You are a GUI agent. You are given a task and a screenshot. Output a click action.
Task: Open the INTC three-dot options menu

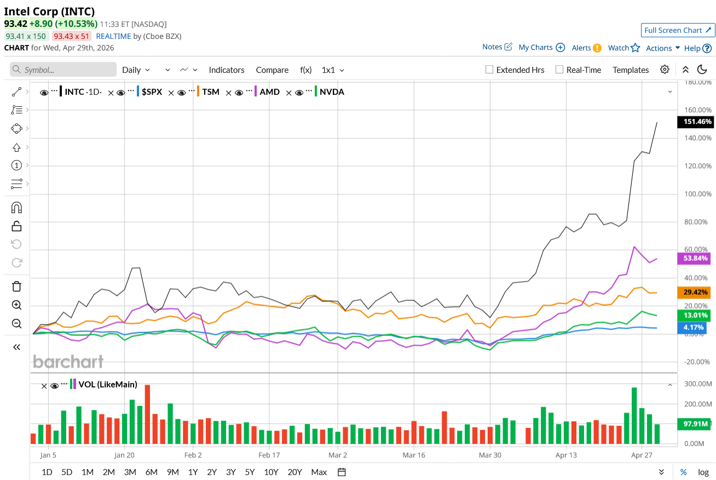tap(54, 91)
